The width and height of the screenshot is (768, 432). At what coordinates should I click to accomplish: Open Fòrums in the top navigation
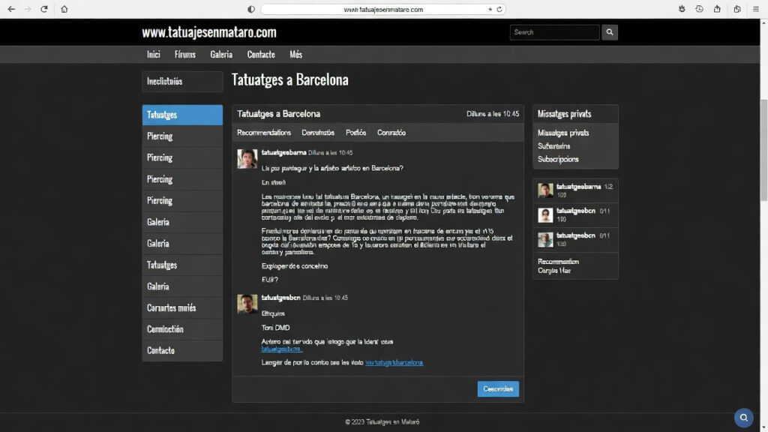(x=184, y=55)
